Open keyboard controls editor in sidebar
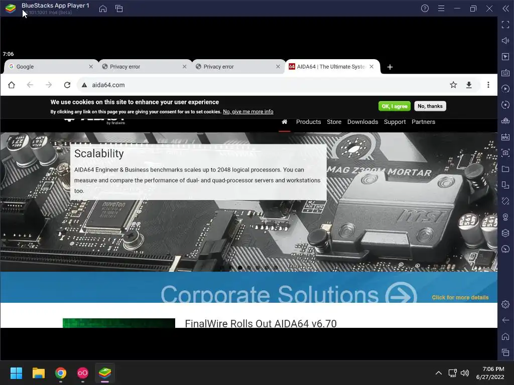514x385 pixels. tap(505, 73)
